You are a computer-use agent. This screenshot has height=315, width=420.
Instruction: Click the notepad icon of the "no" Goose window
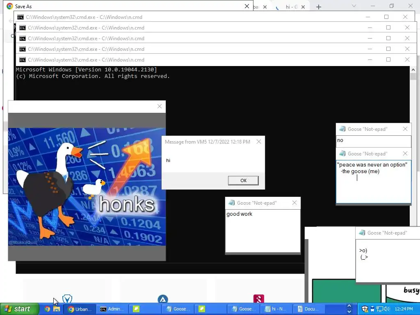pyautogui.click(x=342, y=129)
